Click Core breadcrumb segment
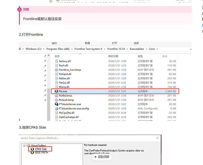 point(152,49)
